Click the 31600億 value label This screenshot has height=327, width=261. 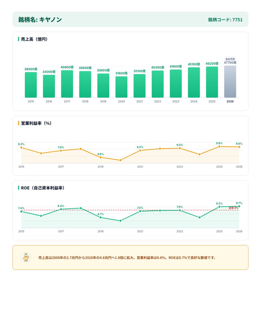pos(121,73)
